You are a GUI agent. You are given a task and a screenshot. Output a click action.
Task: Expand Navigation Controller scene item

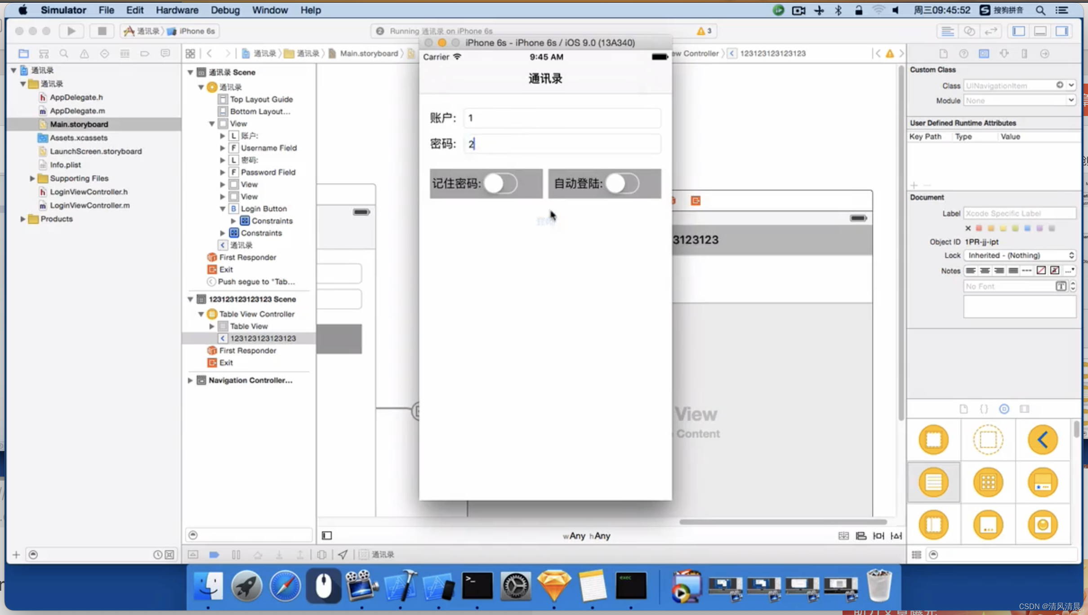click(x=190, y=379)
